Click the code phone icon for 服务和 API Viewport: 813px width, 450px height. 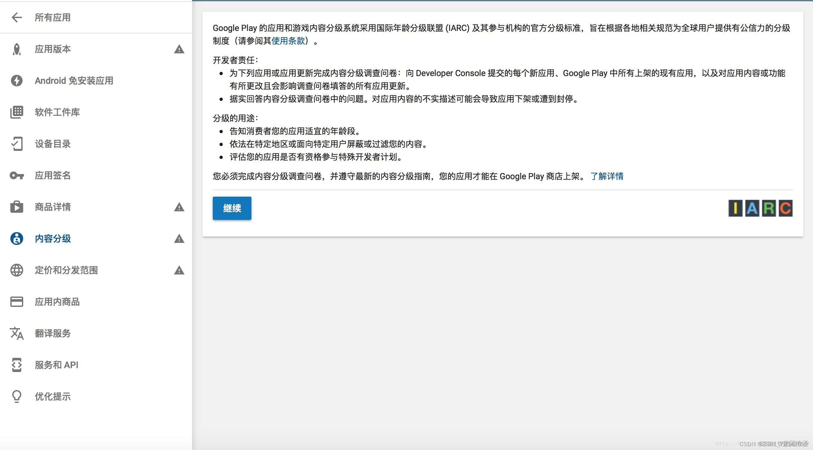pos(16,365)
